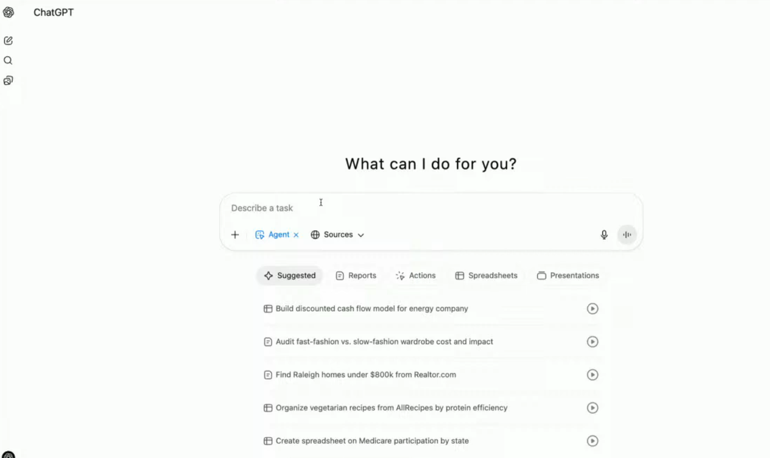Viewport: 770px width, 458px height.
Task: Switch to the Actions tab
Action: [416, 275]
